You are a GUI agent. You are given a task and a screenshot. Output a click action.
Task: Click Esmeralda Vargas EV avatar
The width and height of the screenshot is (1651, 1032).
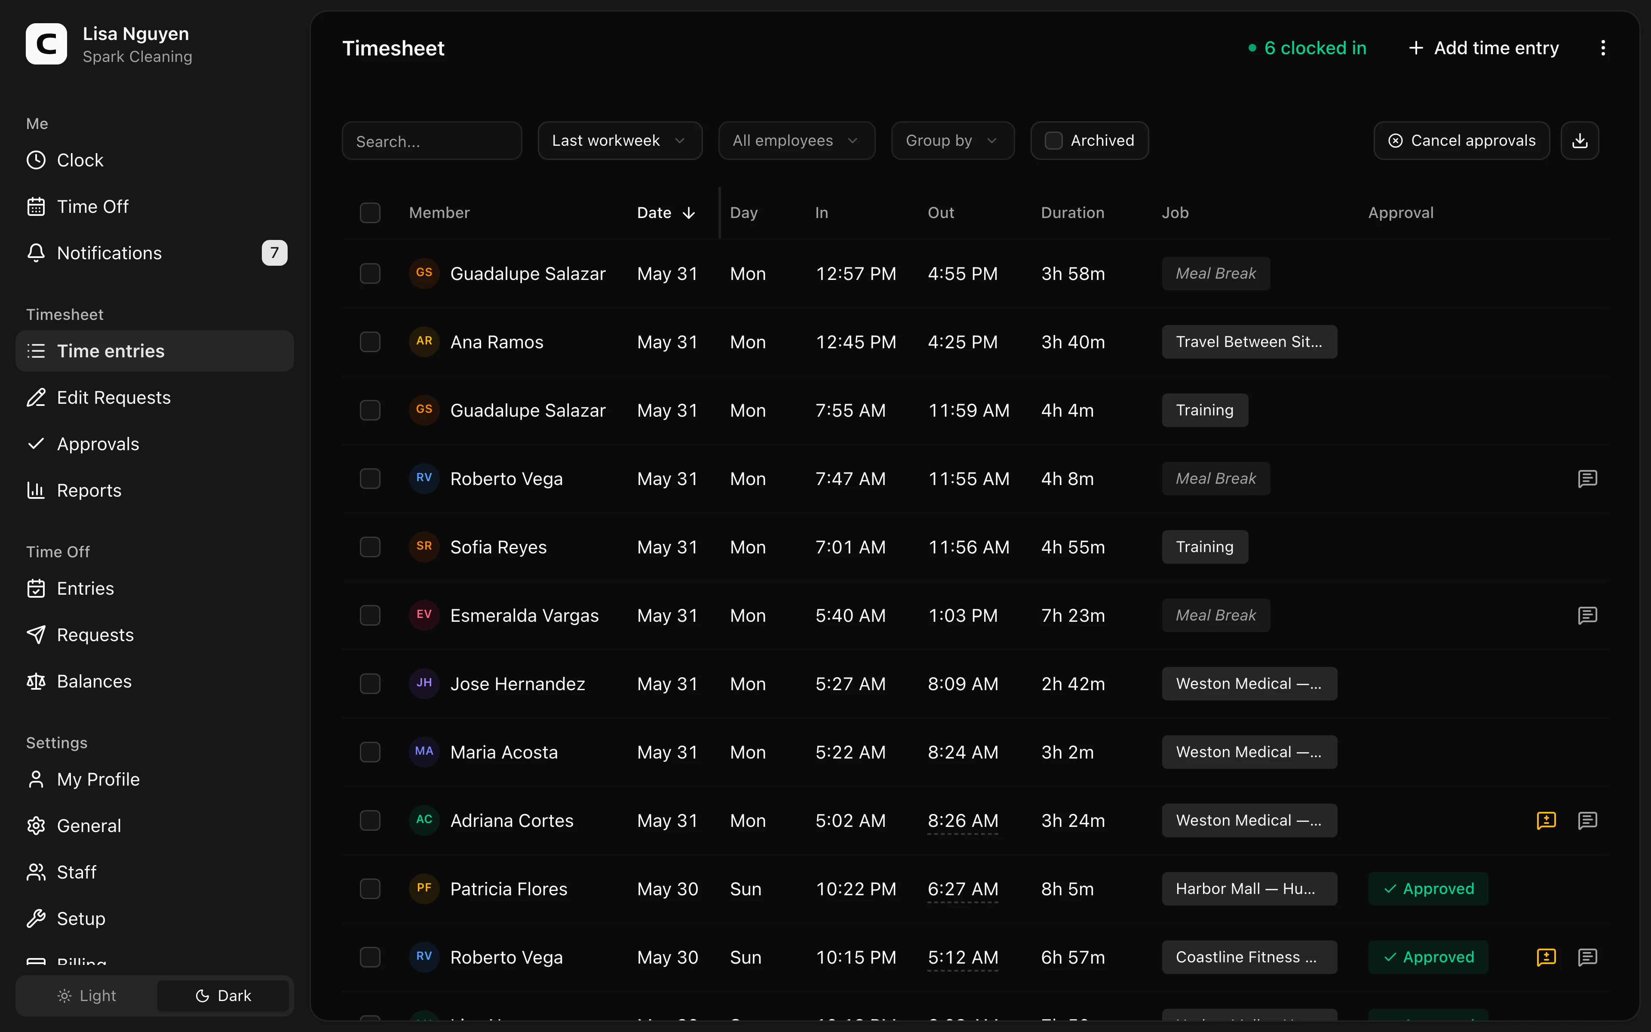pyautogui.click(x=423, y=615)
